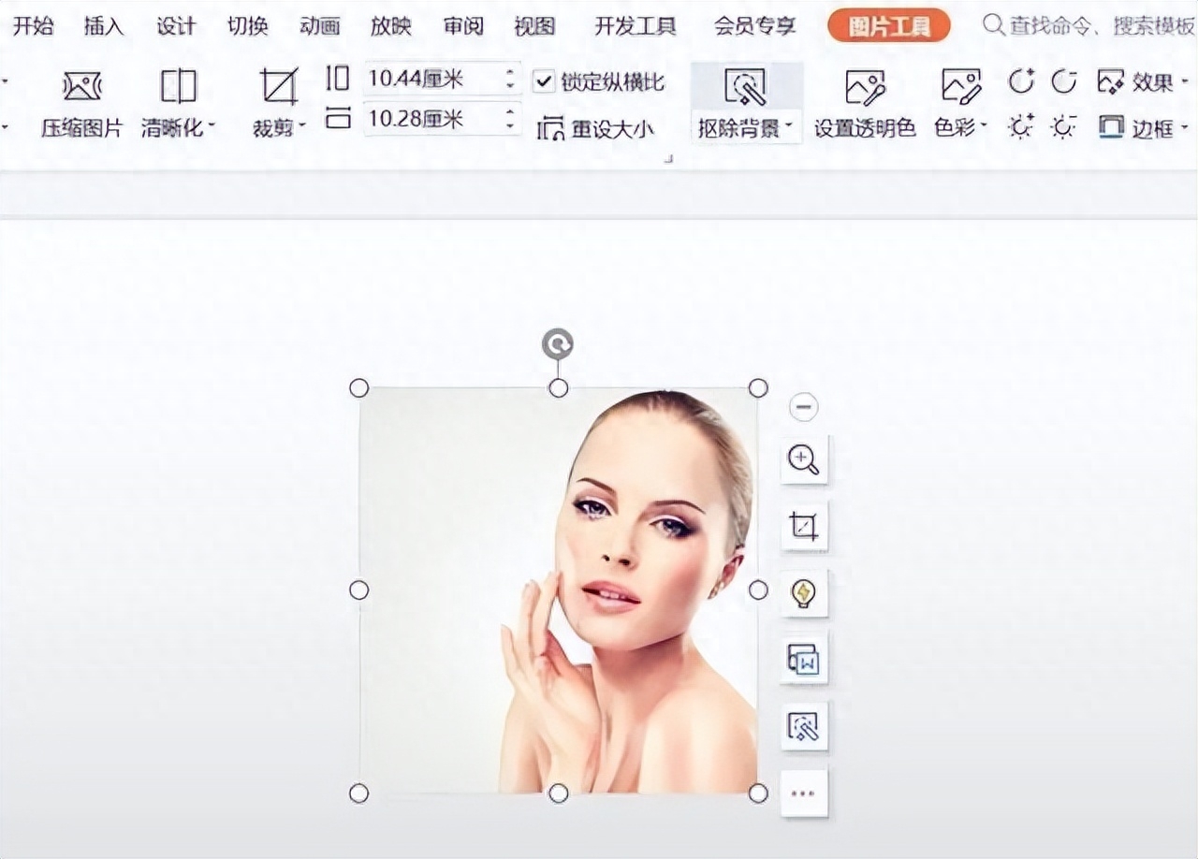Click the lightbulb smart suggestion icon
This screenshot has height=859, width=1198.
[804, 593]
